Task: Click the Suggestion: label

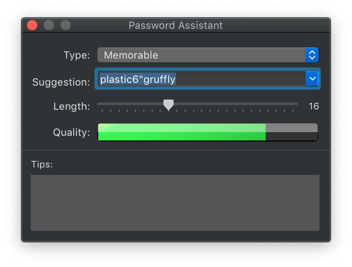Action: pos(61,82)
